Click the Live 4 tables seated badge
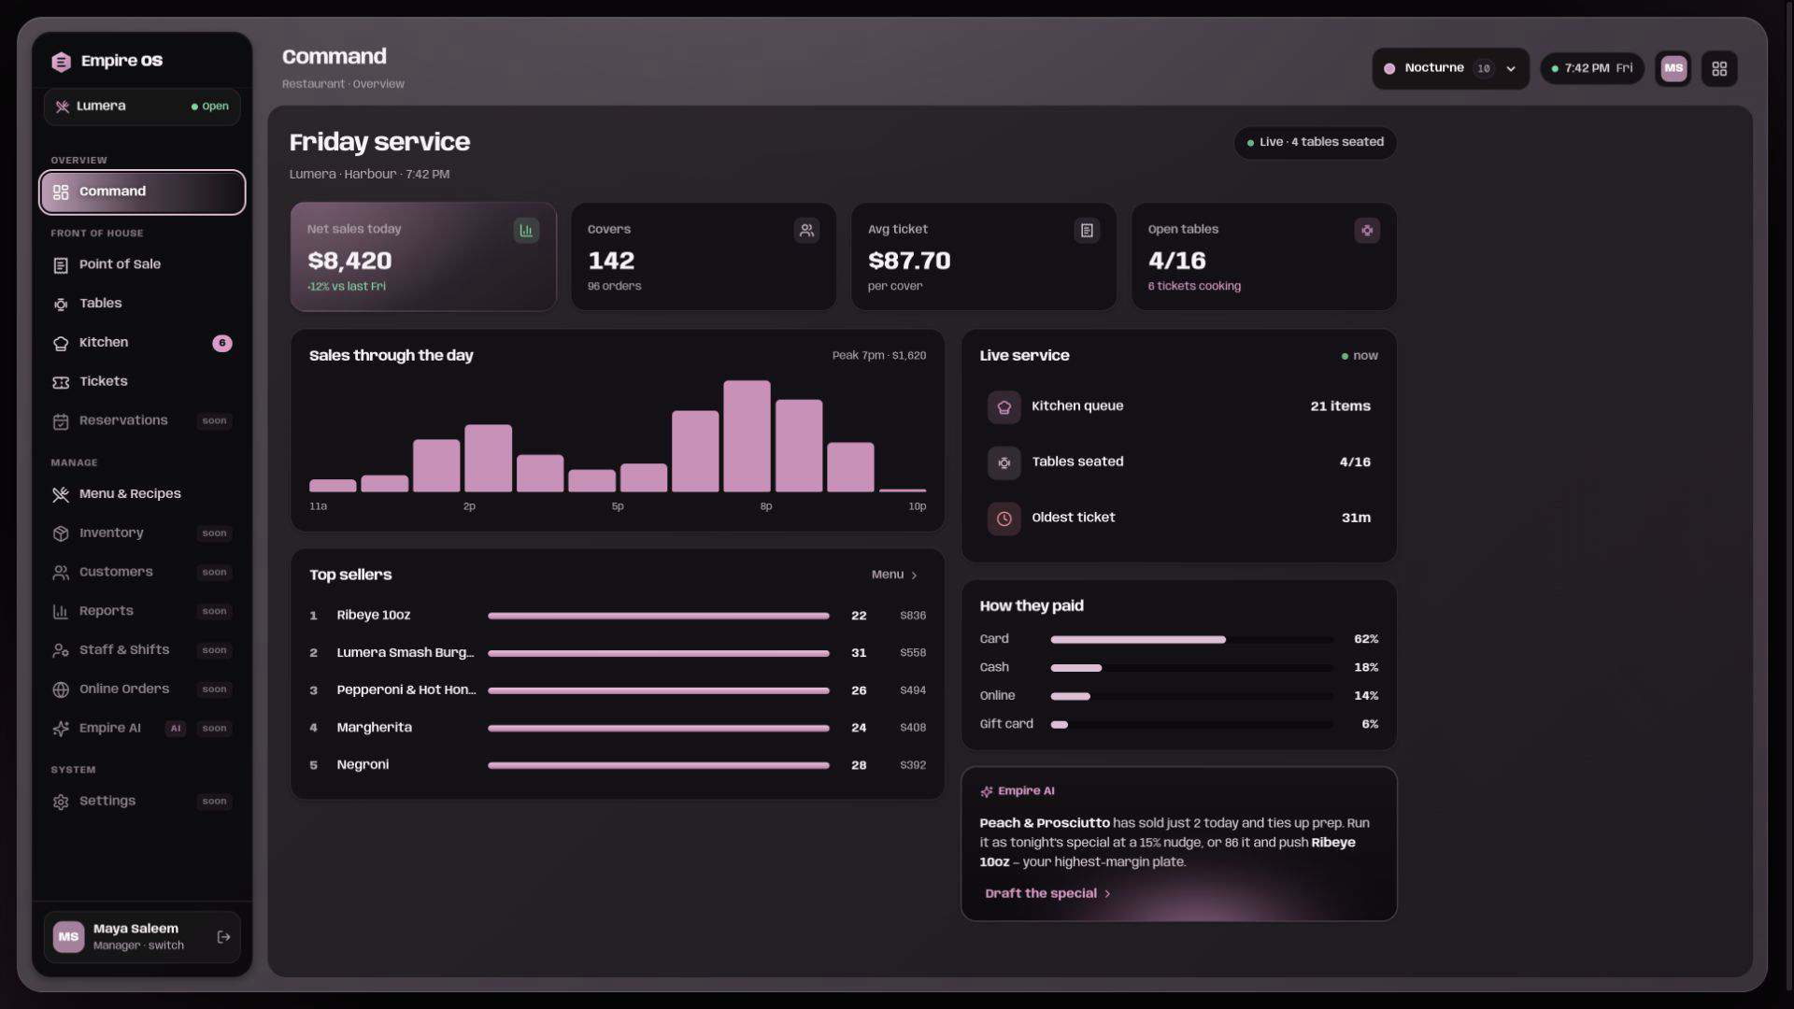Screen dimensions: 1794x1009 1316,142
